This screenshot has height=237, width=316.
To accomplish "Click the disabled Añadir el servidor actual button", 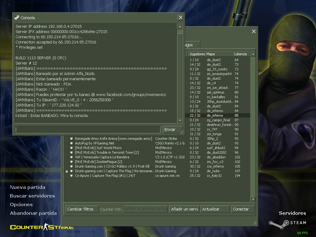I will click(x=146, y=209).
